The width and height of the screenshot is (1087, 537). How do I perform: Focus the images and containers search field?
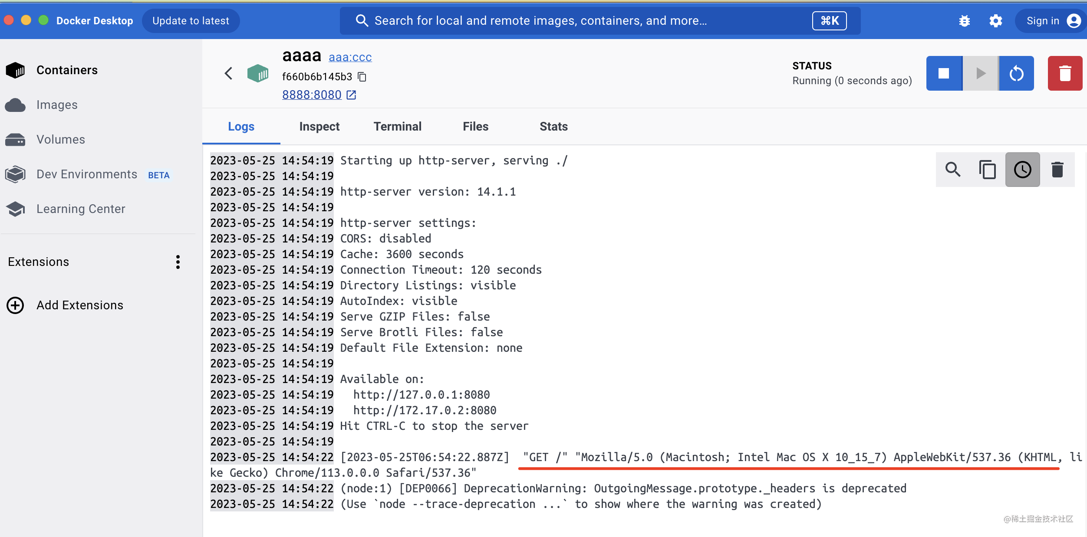[564, 21]
